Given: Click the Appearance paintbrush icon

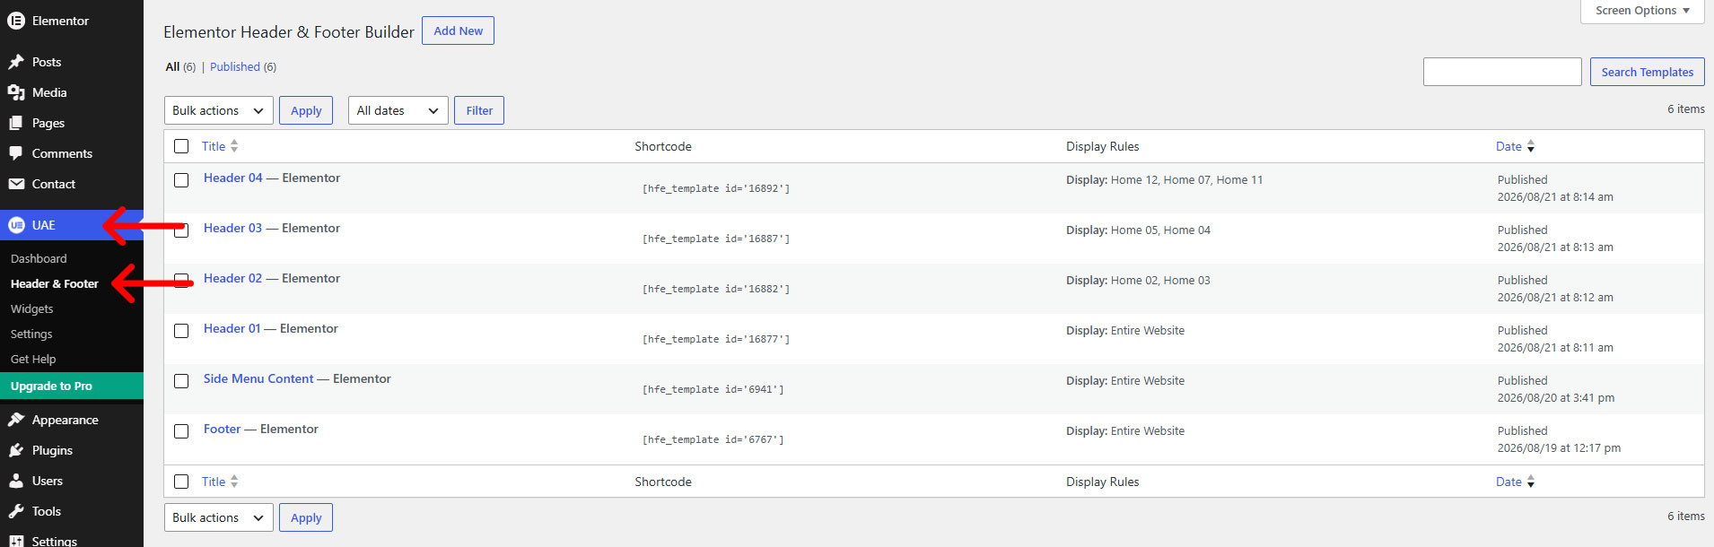Looking at the screenshot, I should coord(16,420).
